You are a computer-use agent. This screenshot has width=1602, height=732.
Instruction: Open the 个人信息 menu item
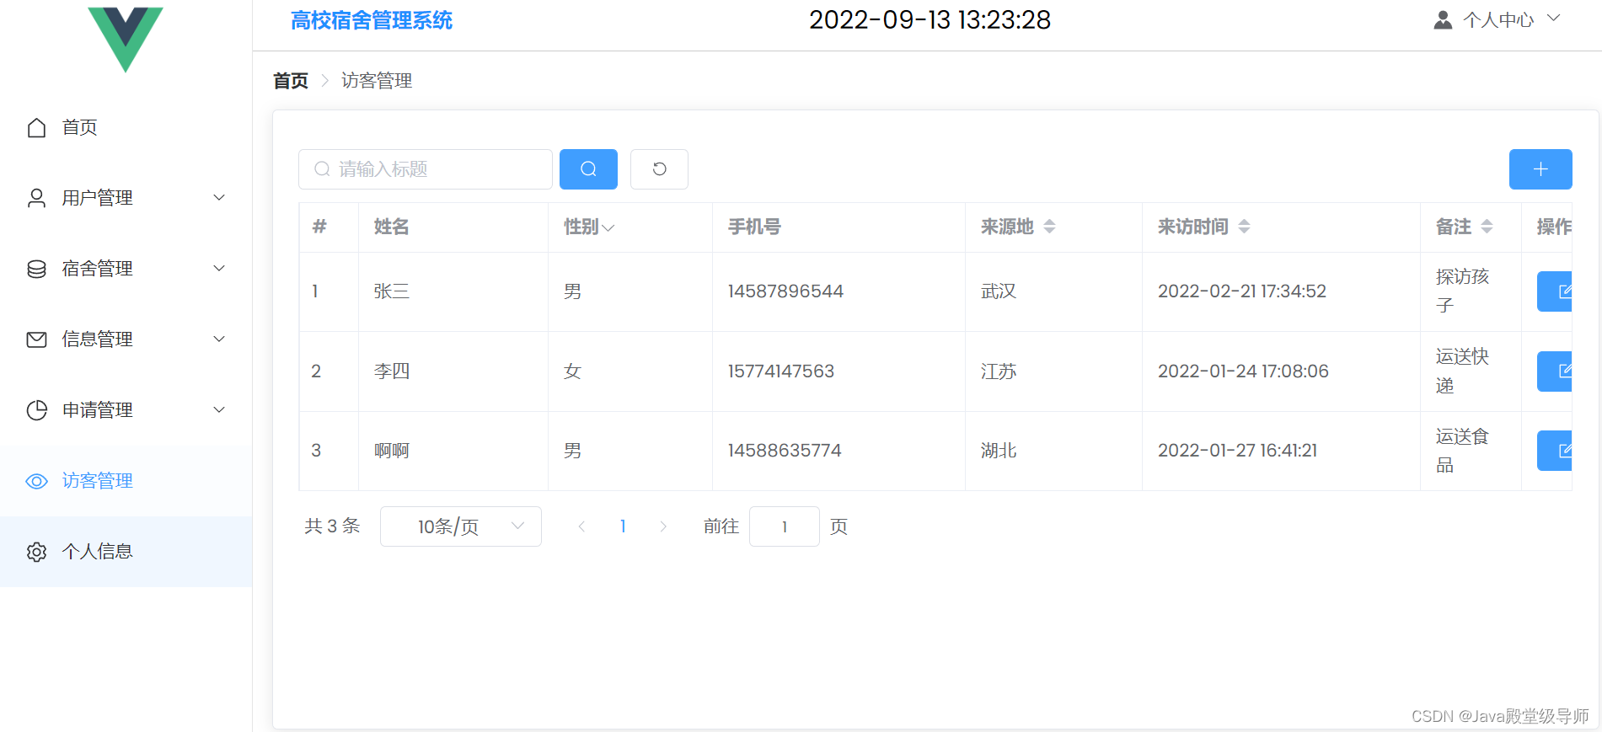click(x=126, y=552)
